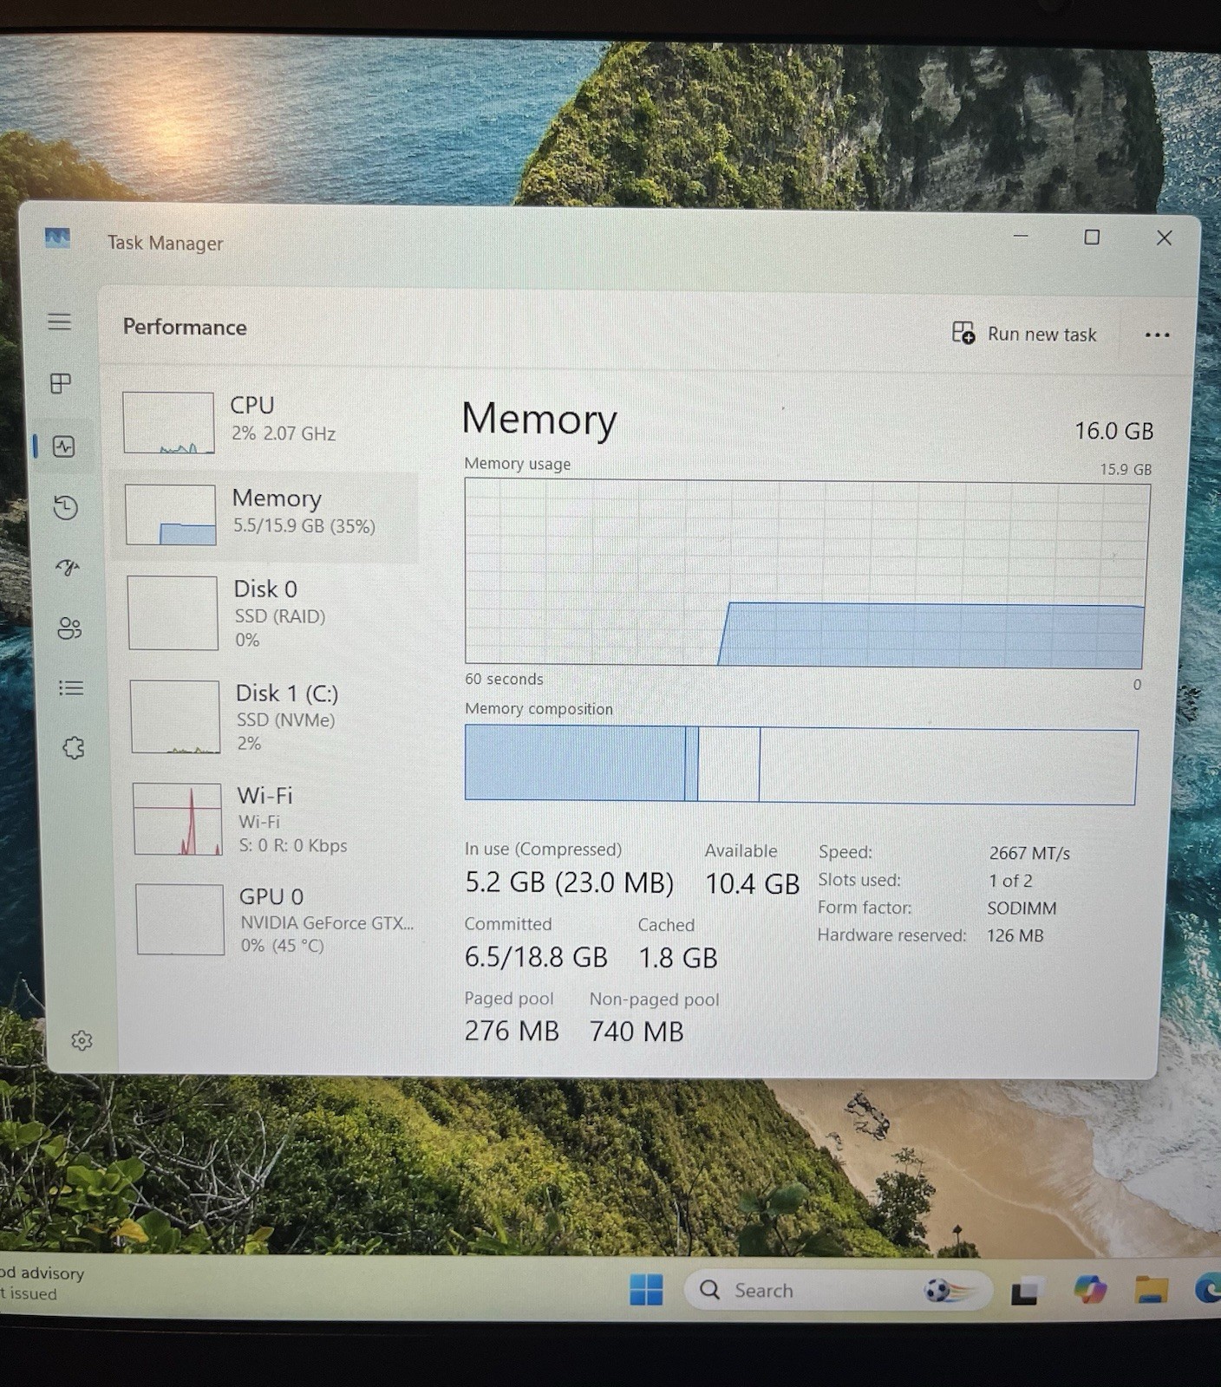Click the Paged pool 276 MB value
This screenshot has height=1387, width=1221.
click(512, 1031)
